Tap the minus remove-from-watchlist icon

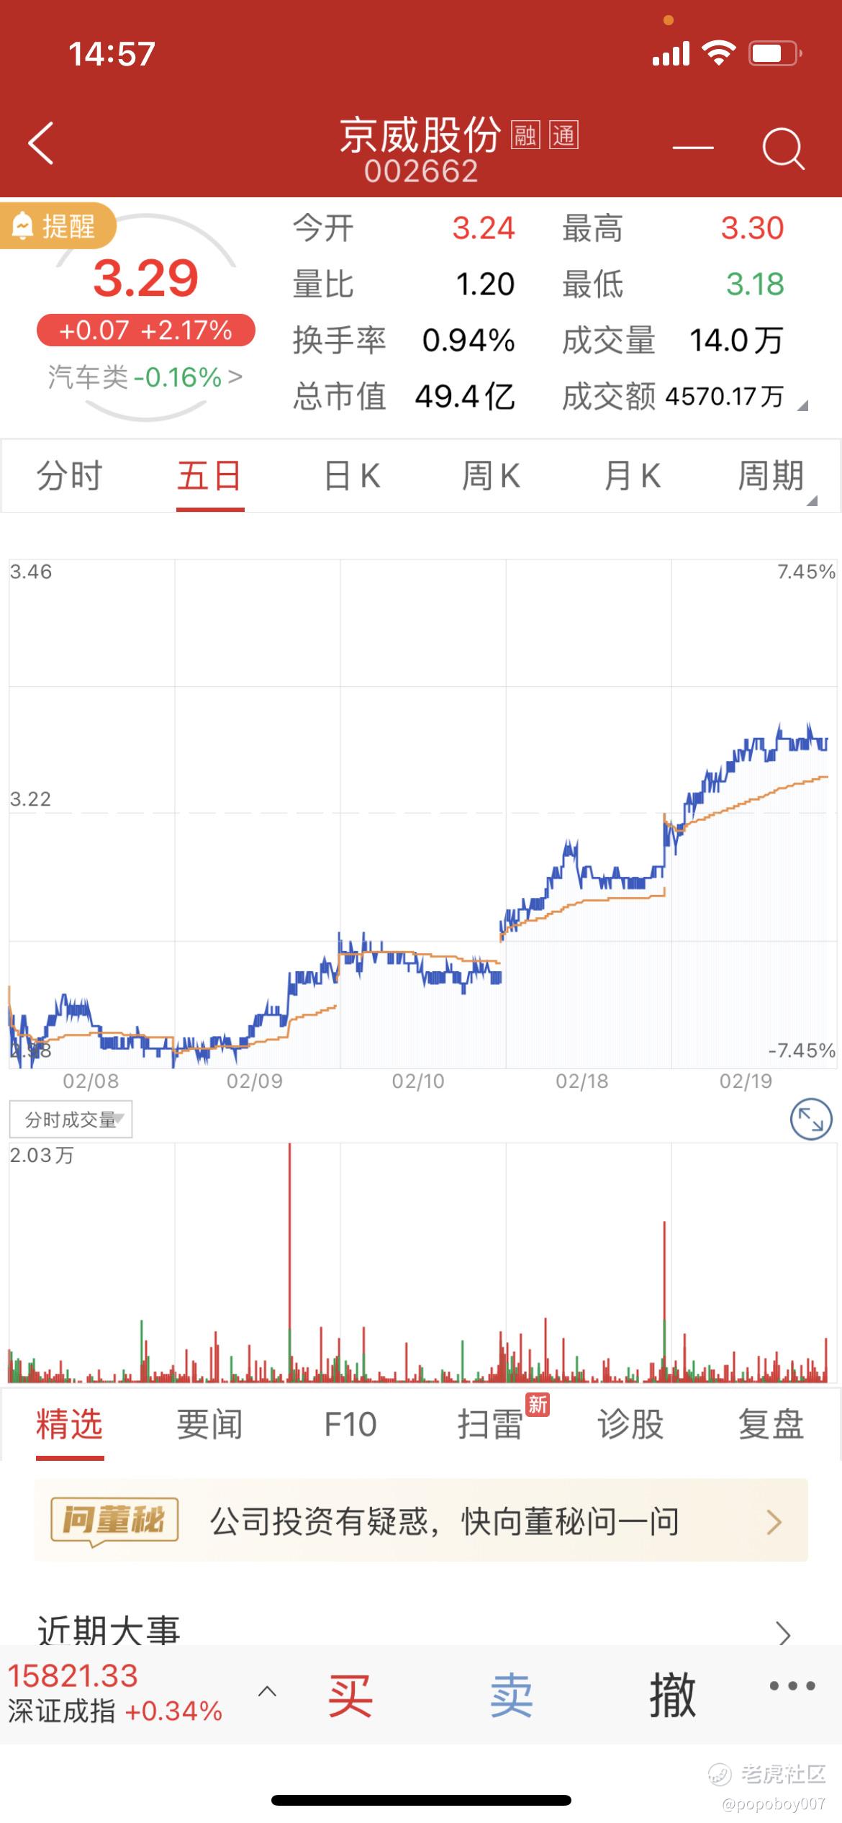[693, 148]
